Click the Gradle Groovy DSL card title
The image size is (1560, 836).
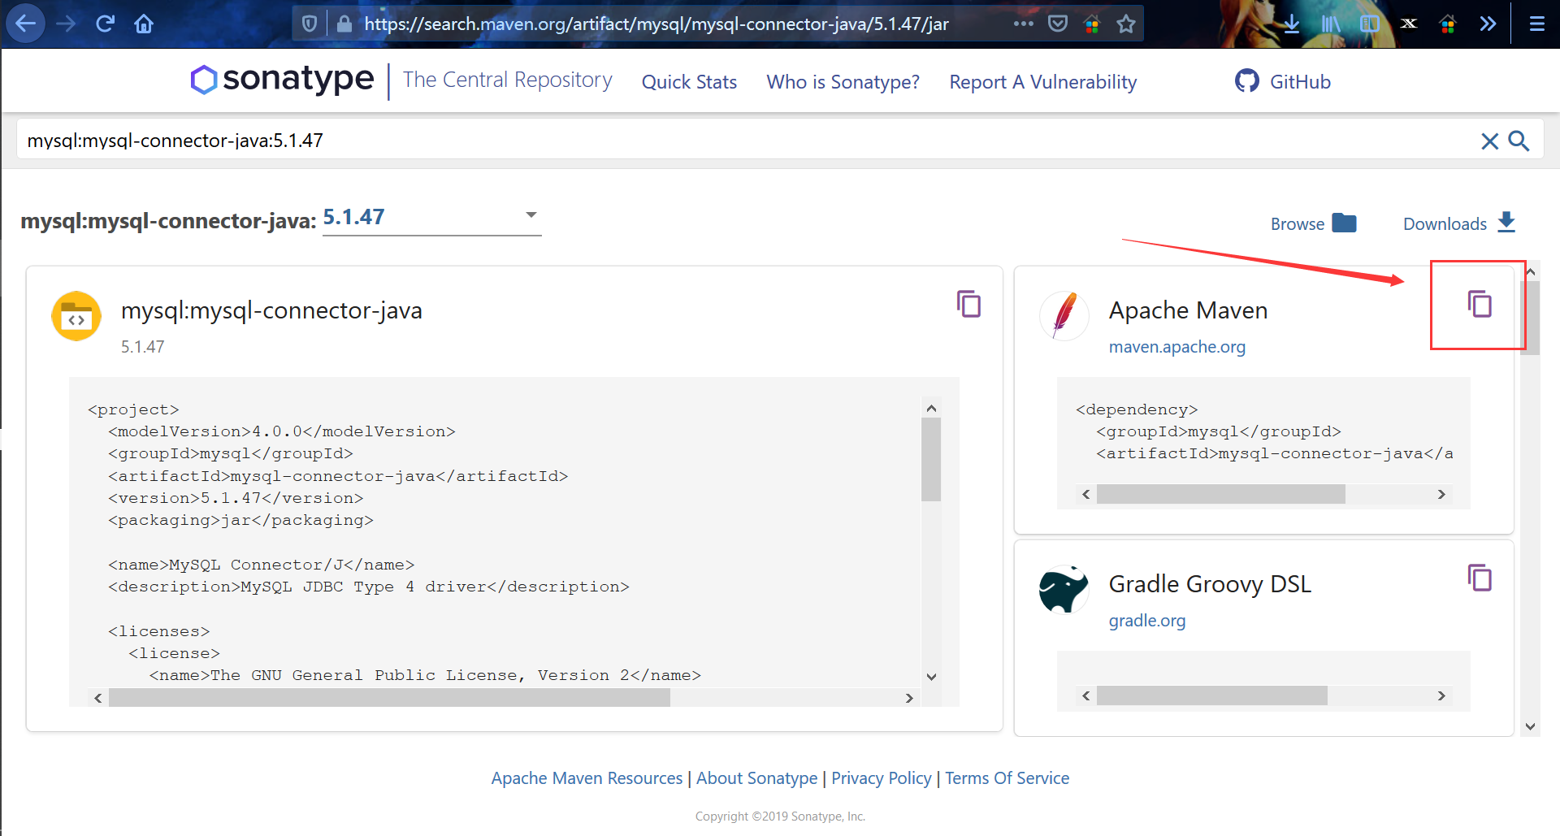pos(1210,584)
